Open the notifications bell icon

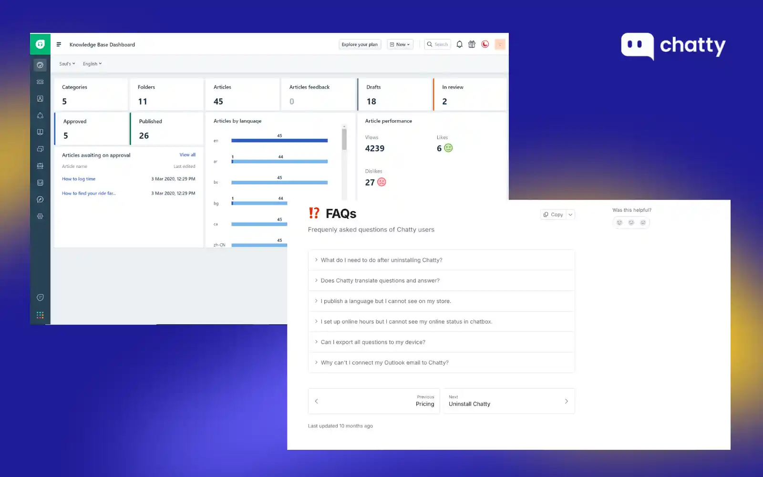[459, 44]
